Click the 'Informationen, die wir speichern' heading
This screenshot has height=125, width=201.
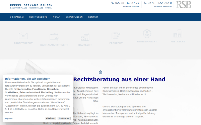coord(28,79)
